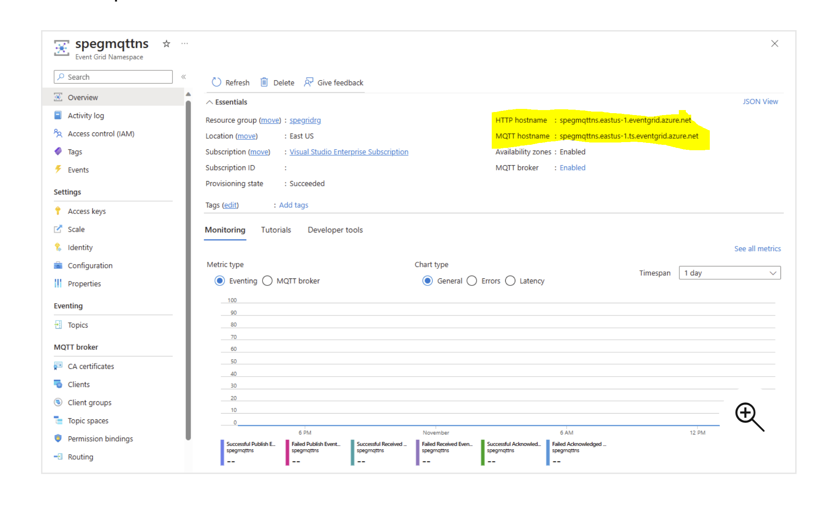Switch to the Tutorials tab
Image resolution: width=813 pixels, height=509 pixels.
point(276,230)
